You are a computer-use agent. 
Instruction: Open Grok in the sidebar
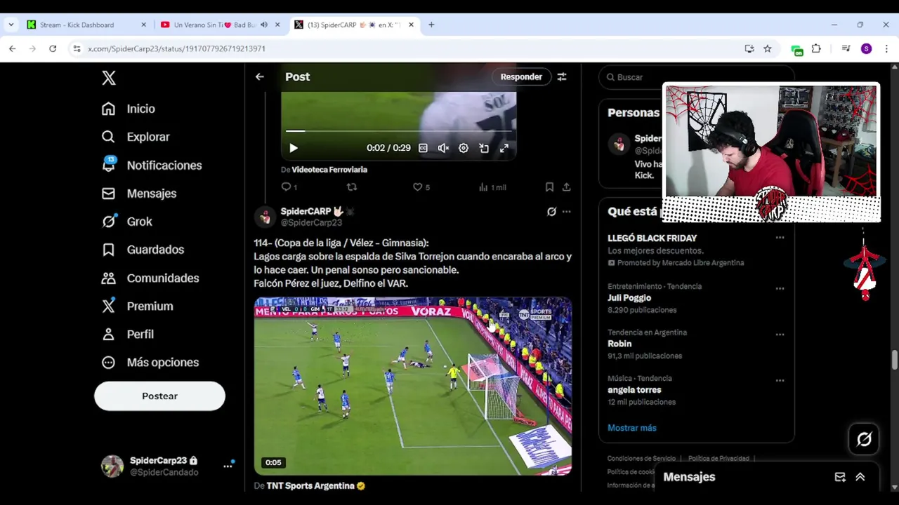click(x=127, y=222)
